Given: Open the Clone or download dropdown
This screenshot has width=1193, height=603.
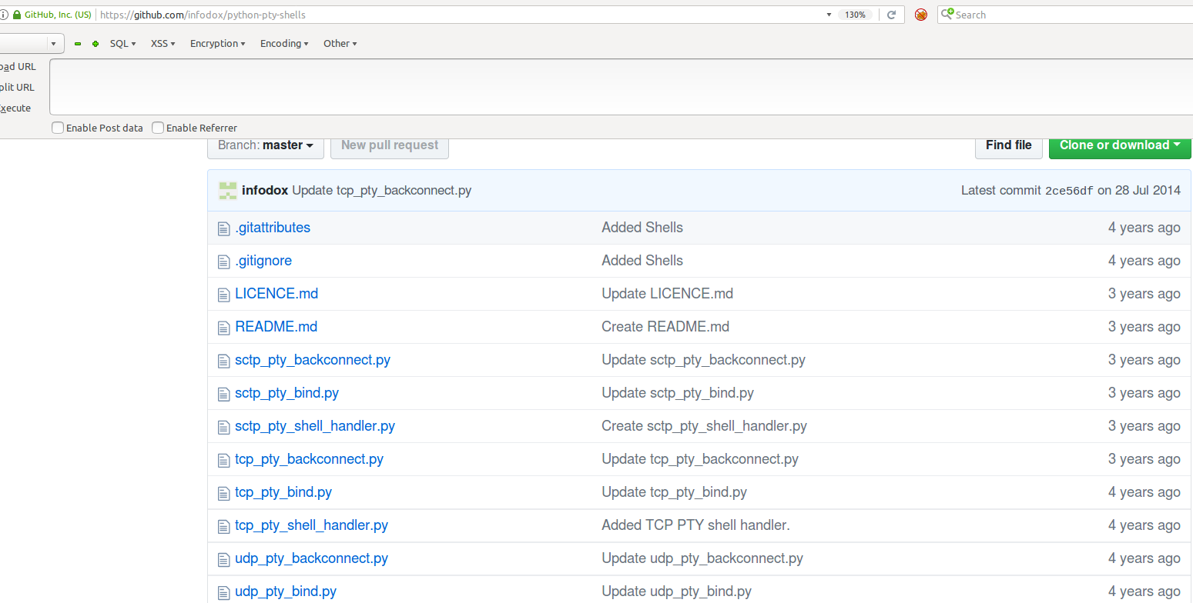Looking at the screenshot, I should (x=1119, y=145).
